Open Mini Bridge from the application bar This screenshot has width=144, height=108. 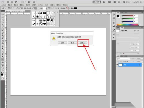[x=12, y=2]
